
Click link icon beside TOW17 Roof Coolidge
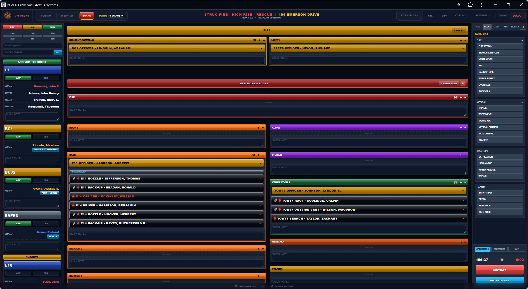[276, 201]
